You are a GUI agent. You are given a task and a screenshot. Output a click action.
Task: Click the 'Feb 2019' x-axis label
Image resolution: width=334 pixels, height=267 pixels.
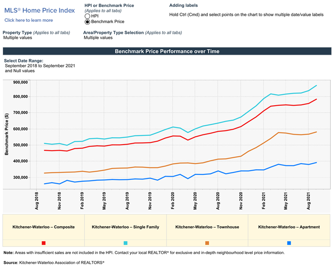tap(82, 201)
